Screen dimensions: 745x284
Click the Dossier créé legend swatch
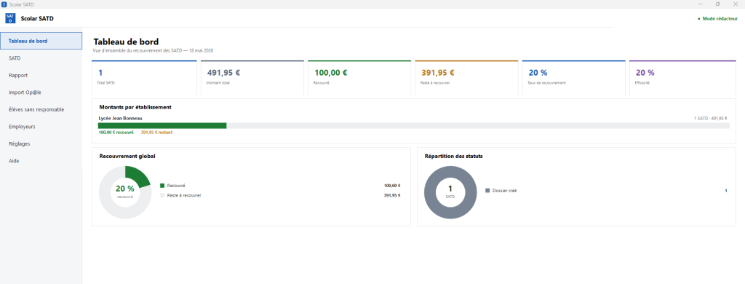click(487, 190)
